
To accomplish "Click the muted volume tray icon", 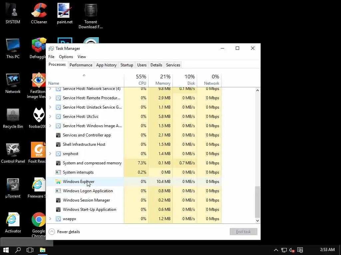I will 292,250.
